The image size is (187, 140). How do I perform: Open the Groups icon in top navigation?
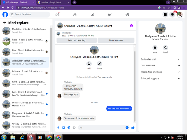point(127,15)
